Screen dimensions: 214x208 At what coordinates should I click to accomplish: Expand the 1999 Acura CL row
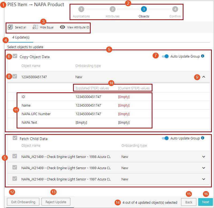click(204, 168)
